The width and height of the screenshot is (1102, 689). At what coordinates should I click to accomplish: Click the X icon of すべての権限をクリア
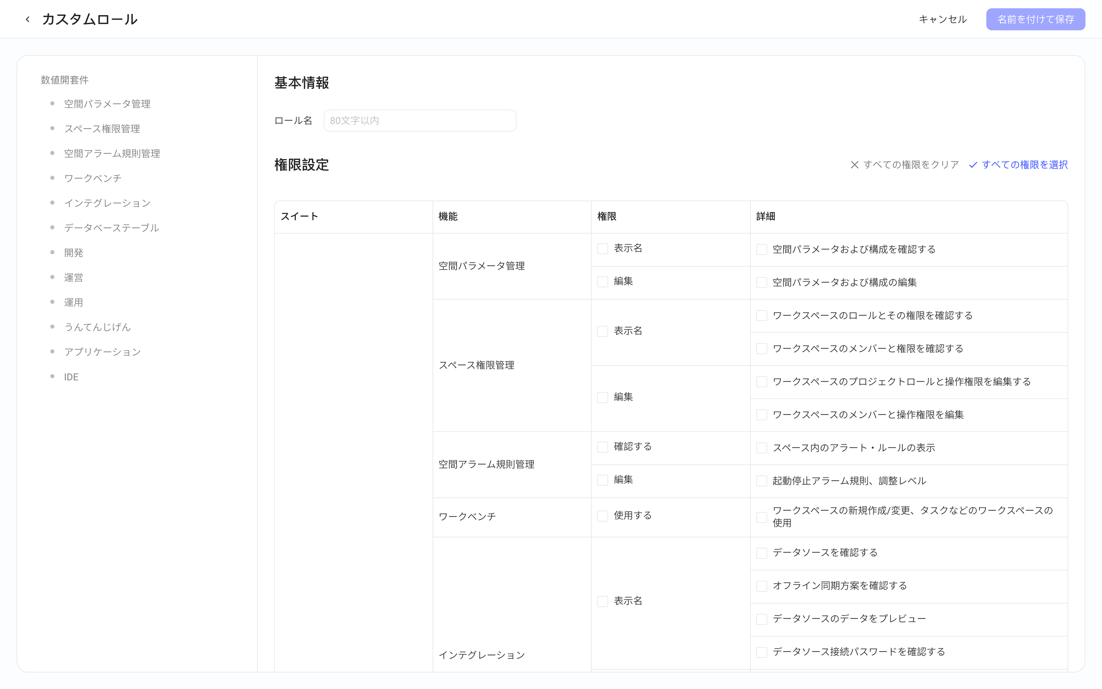(x=855, y=165)
